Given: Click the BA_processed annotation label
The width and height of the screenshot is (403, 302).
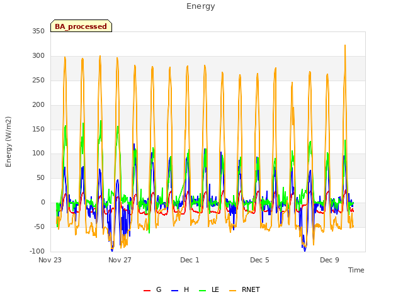Looking at the screenshot, I should [x=81, y=26].
